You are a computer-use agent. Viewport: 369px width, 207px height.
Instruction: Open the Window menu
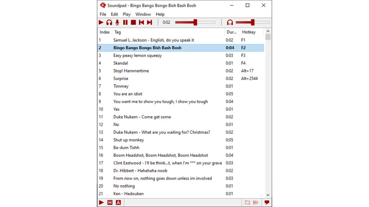coord(143,14)
